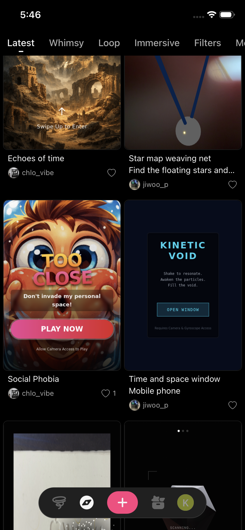Switch to the Loop tab
The image size is (245, 530).
109,43
